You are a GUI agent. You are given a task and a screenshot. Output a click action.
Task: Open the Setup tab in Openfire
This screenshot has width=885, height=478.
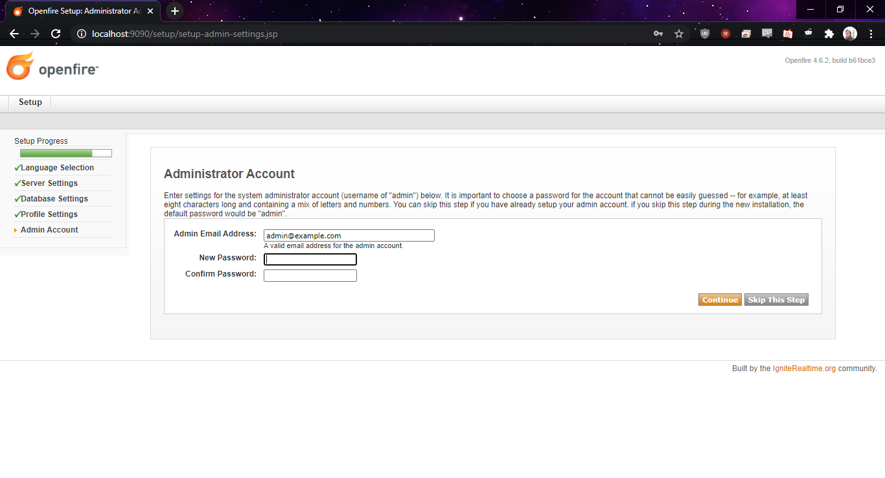click(x=30, y=102)
